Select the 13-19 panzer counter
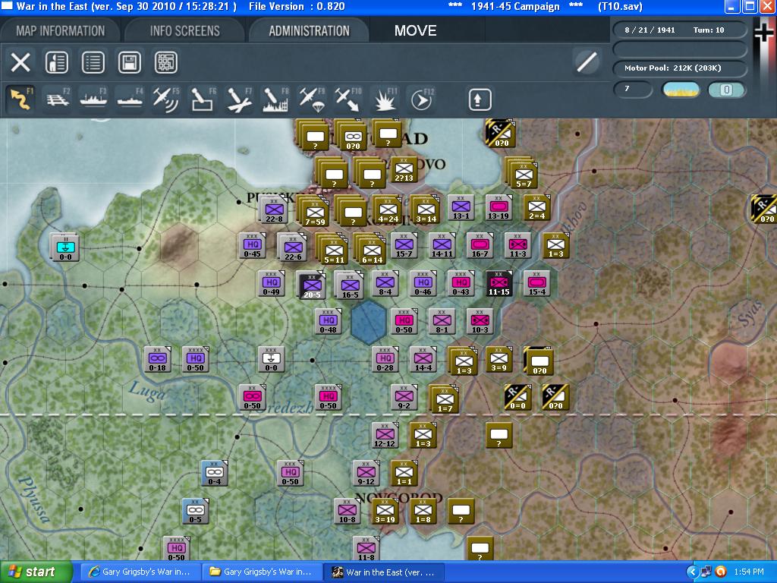 click(x=499, y=208)
